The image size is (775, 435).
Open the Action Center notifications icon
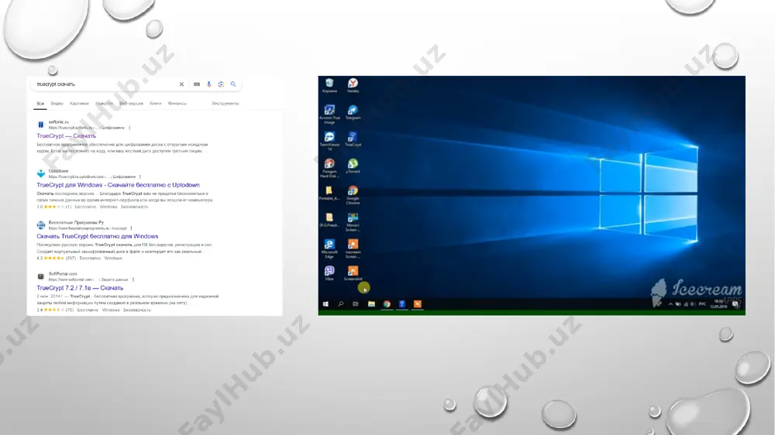point(736,305)
